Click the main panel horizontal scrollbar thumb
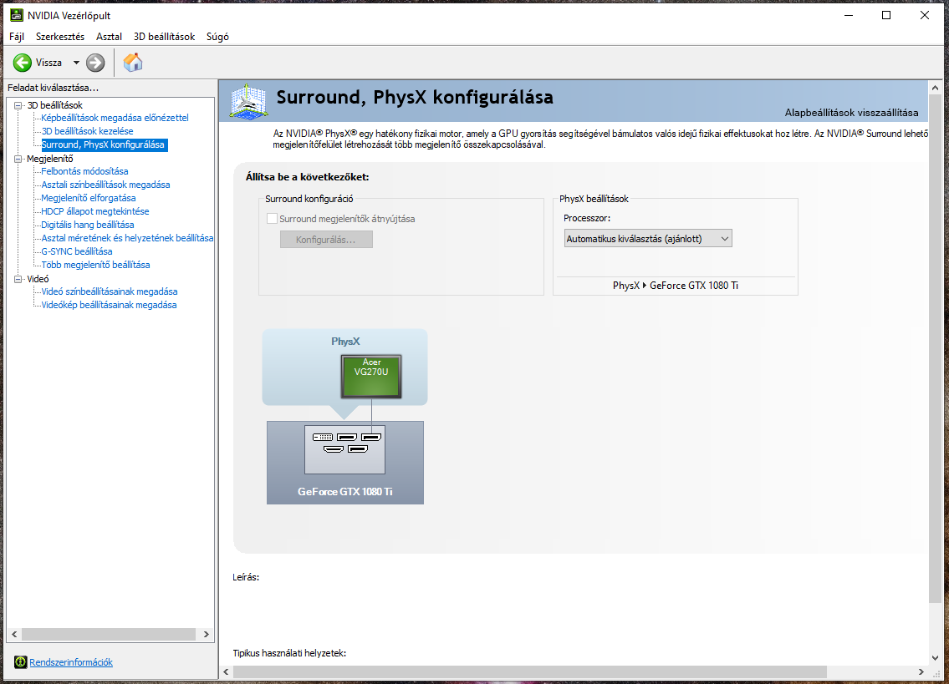 529,672
